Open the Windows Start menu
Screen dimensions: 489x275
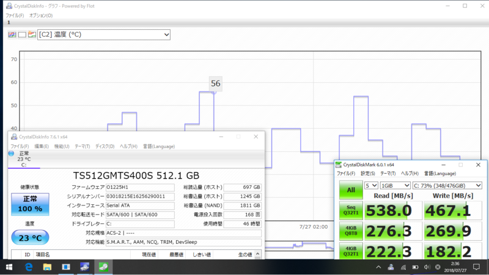click(9, 267)
